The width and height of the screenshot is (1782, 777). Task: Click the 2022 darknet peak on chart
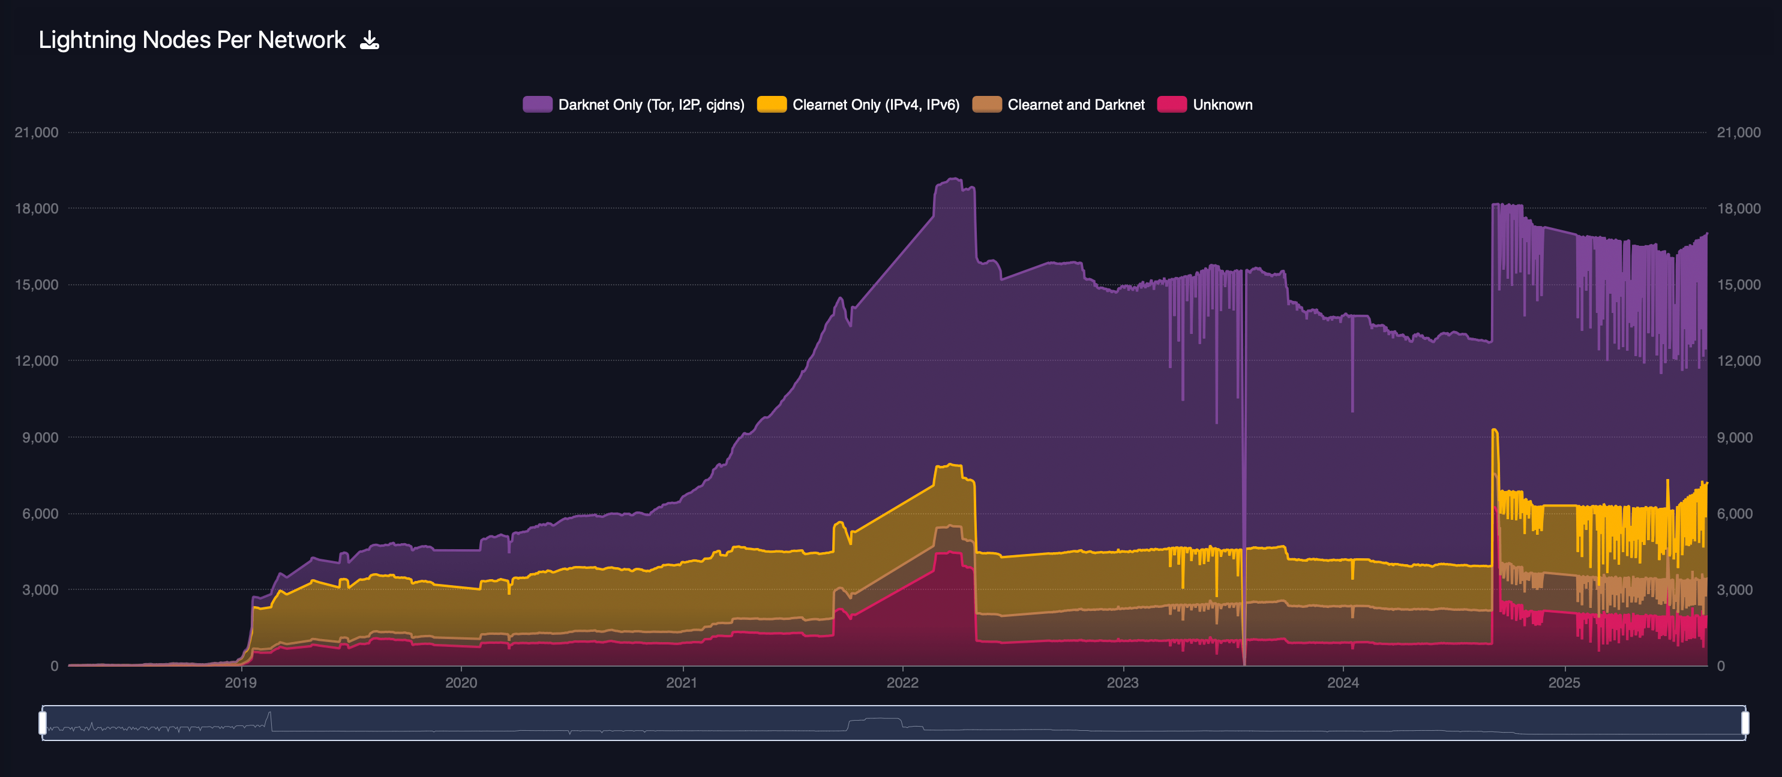(x=954, y=179)
